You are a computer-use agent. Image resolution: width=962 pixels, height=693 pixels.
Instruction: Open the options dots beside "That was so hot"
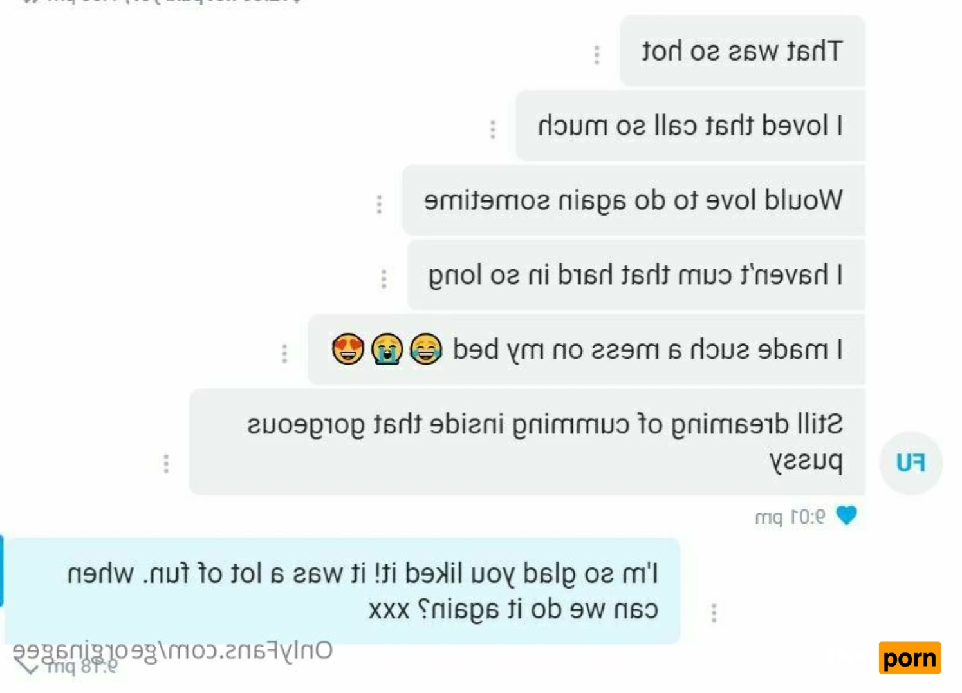point(597,55)
